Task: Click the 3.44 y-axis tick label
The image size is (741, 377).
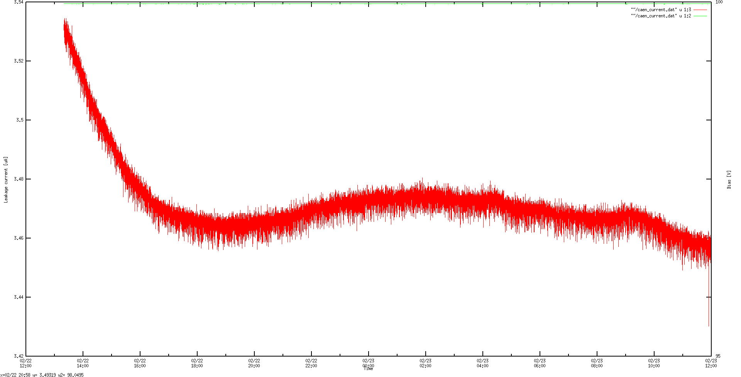Action: 19,297
